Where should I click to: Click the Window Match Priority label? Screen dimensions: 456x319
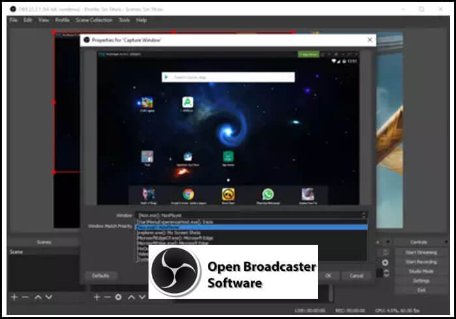(110, 226)
